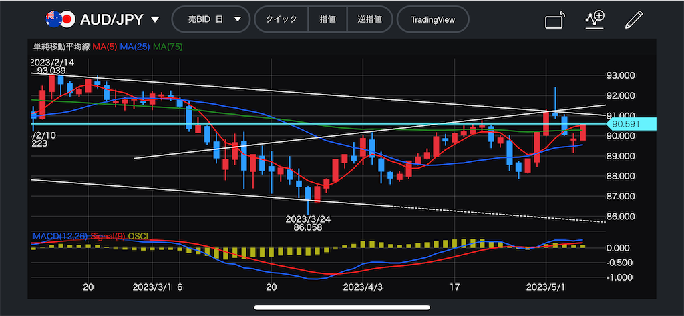This screenshot has width=684, height=316.
Task: Open the 売BID 日 timeframe selector
Action: pos(211,19)
